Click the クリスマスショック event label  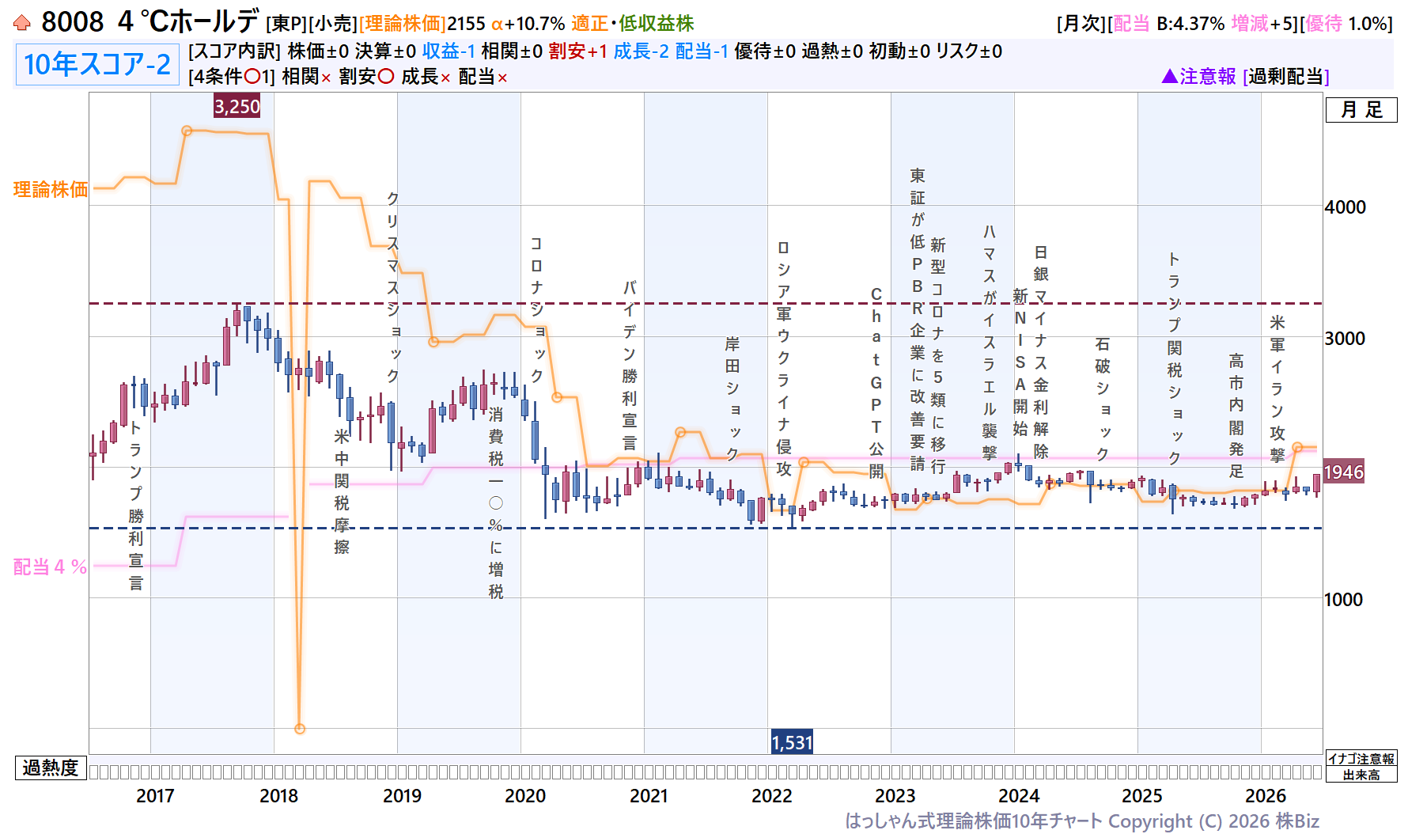click(393, 286)
